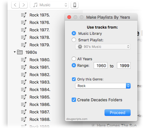Click the playlist icon beside Rock 1979
Image resolution: width=143 pixels, height=128 pixels.
pos(24,45)
